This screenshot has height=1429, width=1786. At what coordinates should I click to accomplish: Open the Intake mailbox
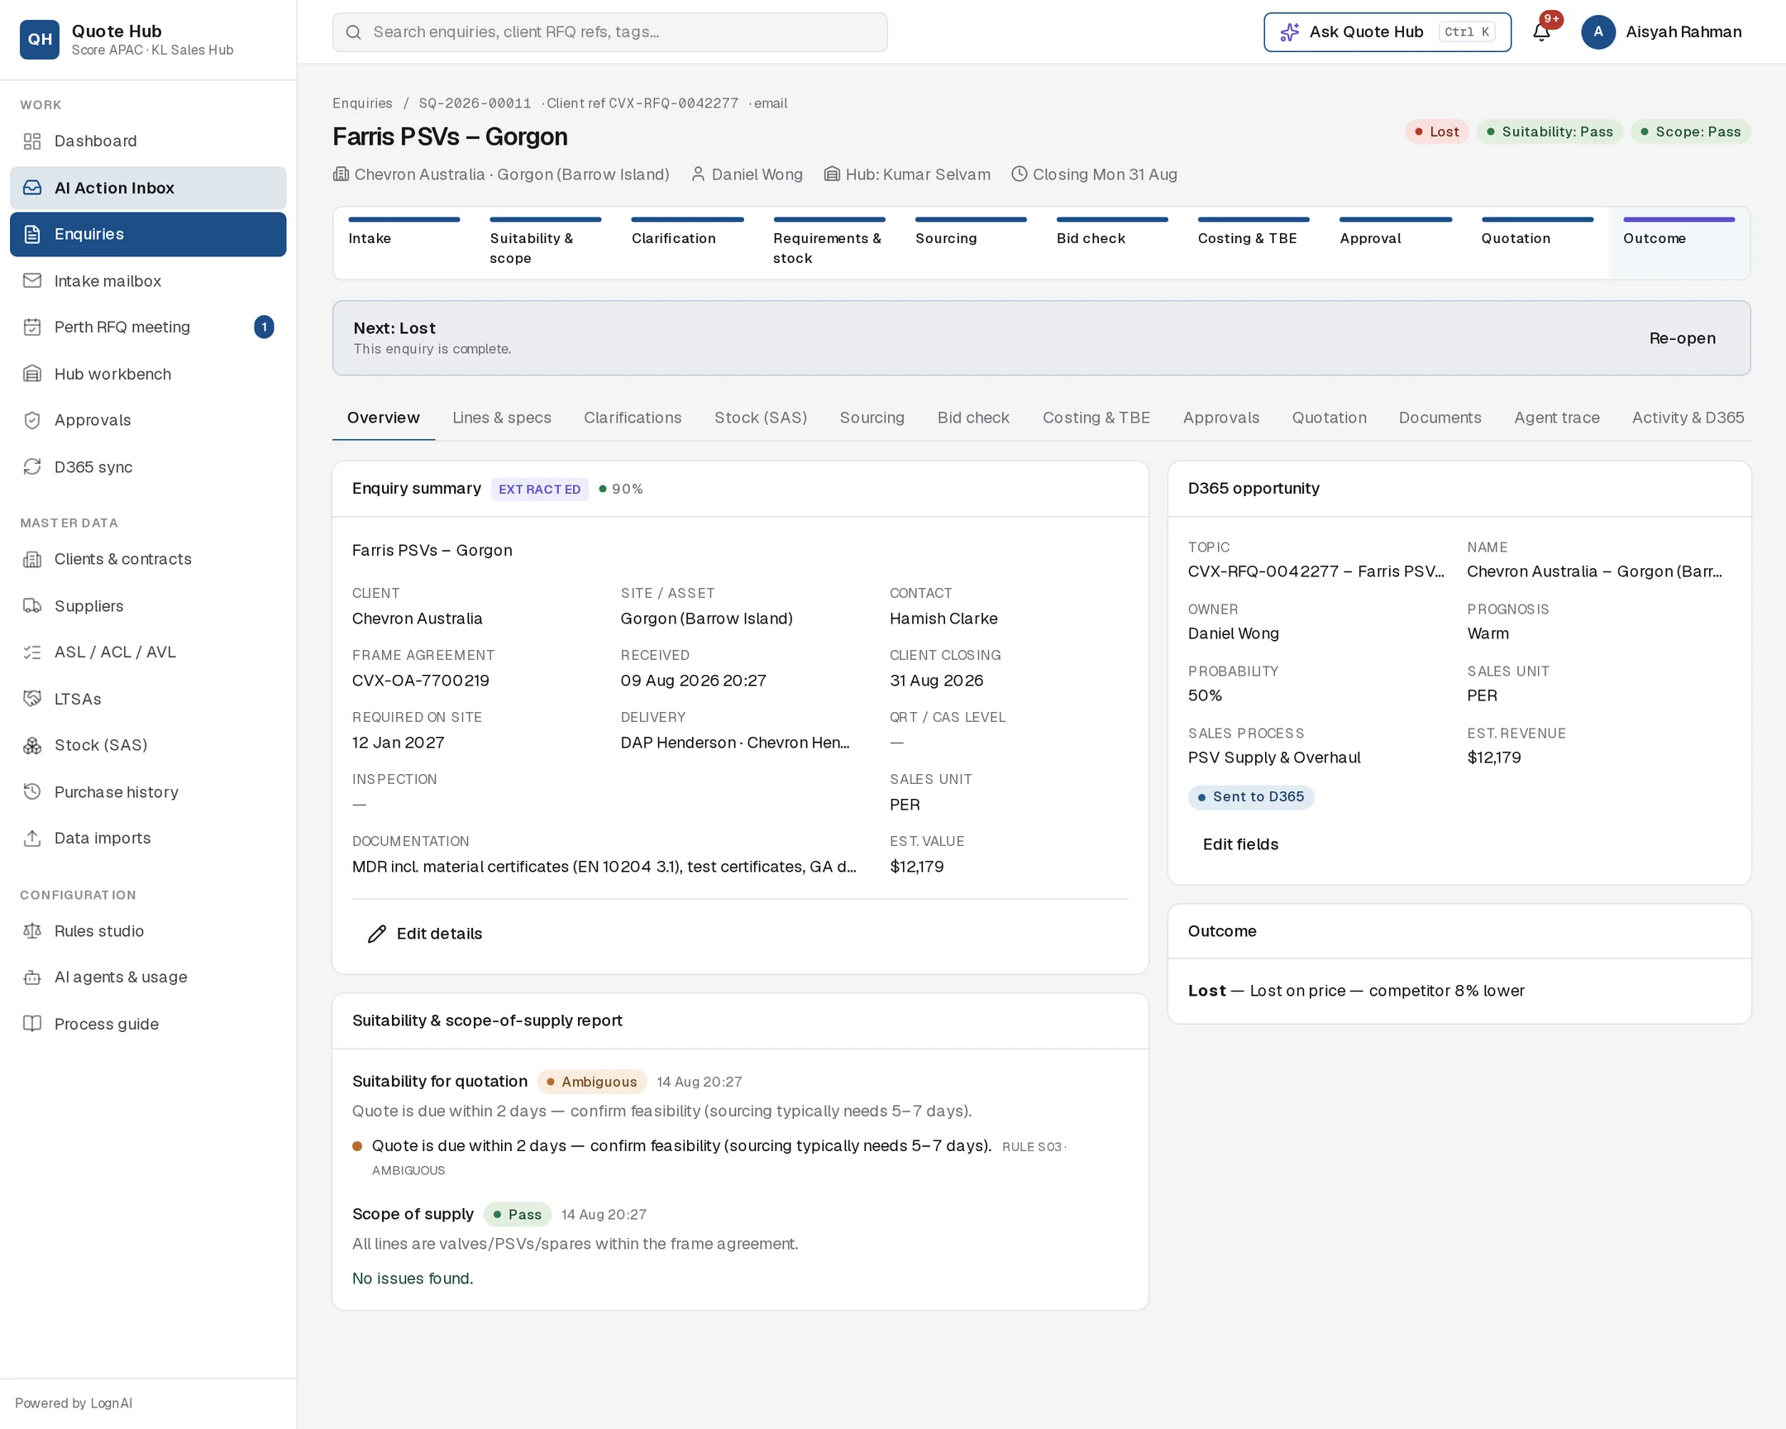148,281
